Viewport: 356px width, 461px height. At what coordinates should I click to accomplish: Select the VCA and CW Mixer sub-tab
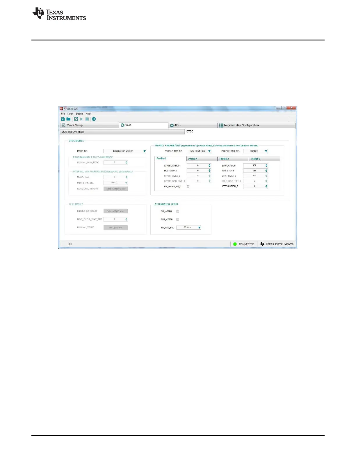pyautogui.click(x=122, y=132)
